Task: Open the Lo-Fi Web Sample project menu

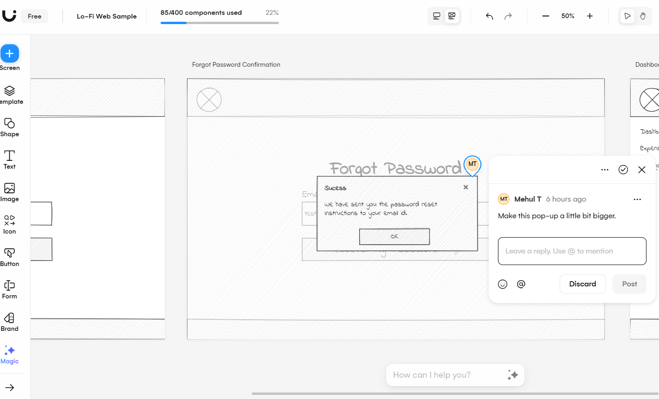Action: coord(107,16)
